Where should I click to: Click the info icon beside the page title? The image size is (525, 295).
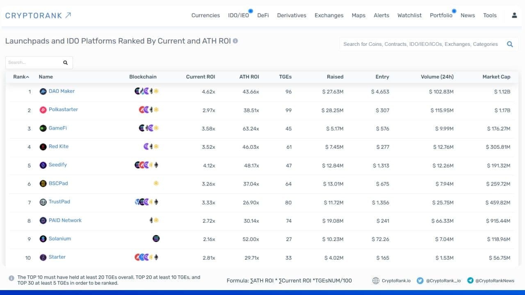[235, 41]
